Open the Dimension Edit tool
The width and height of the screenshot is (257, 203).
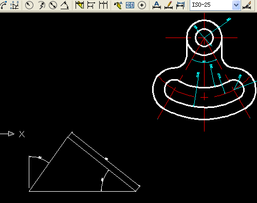pos(157,5)
